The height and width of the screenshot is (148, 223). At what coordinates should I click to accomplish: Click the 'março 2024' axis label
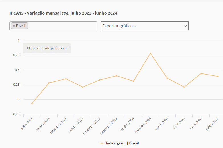click(x=161, y=124)
